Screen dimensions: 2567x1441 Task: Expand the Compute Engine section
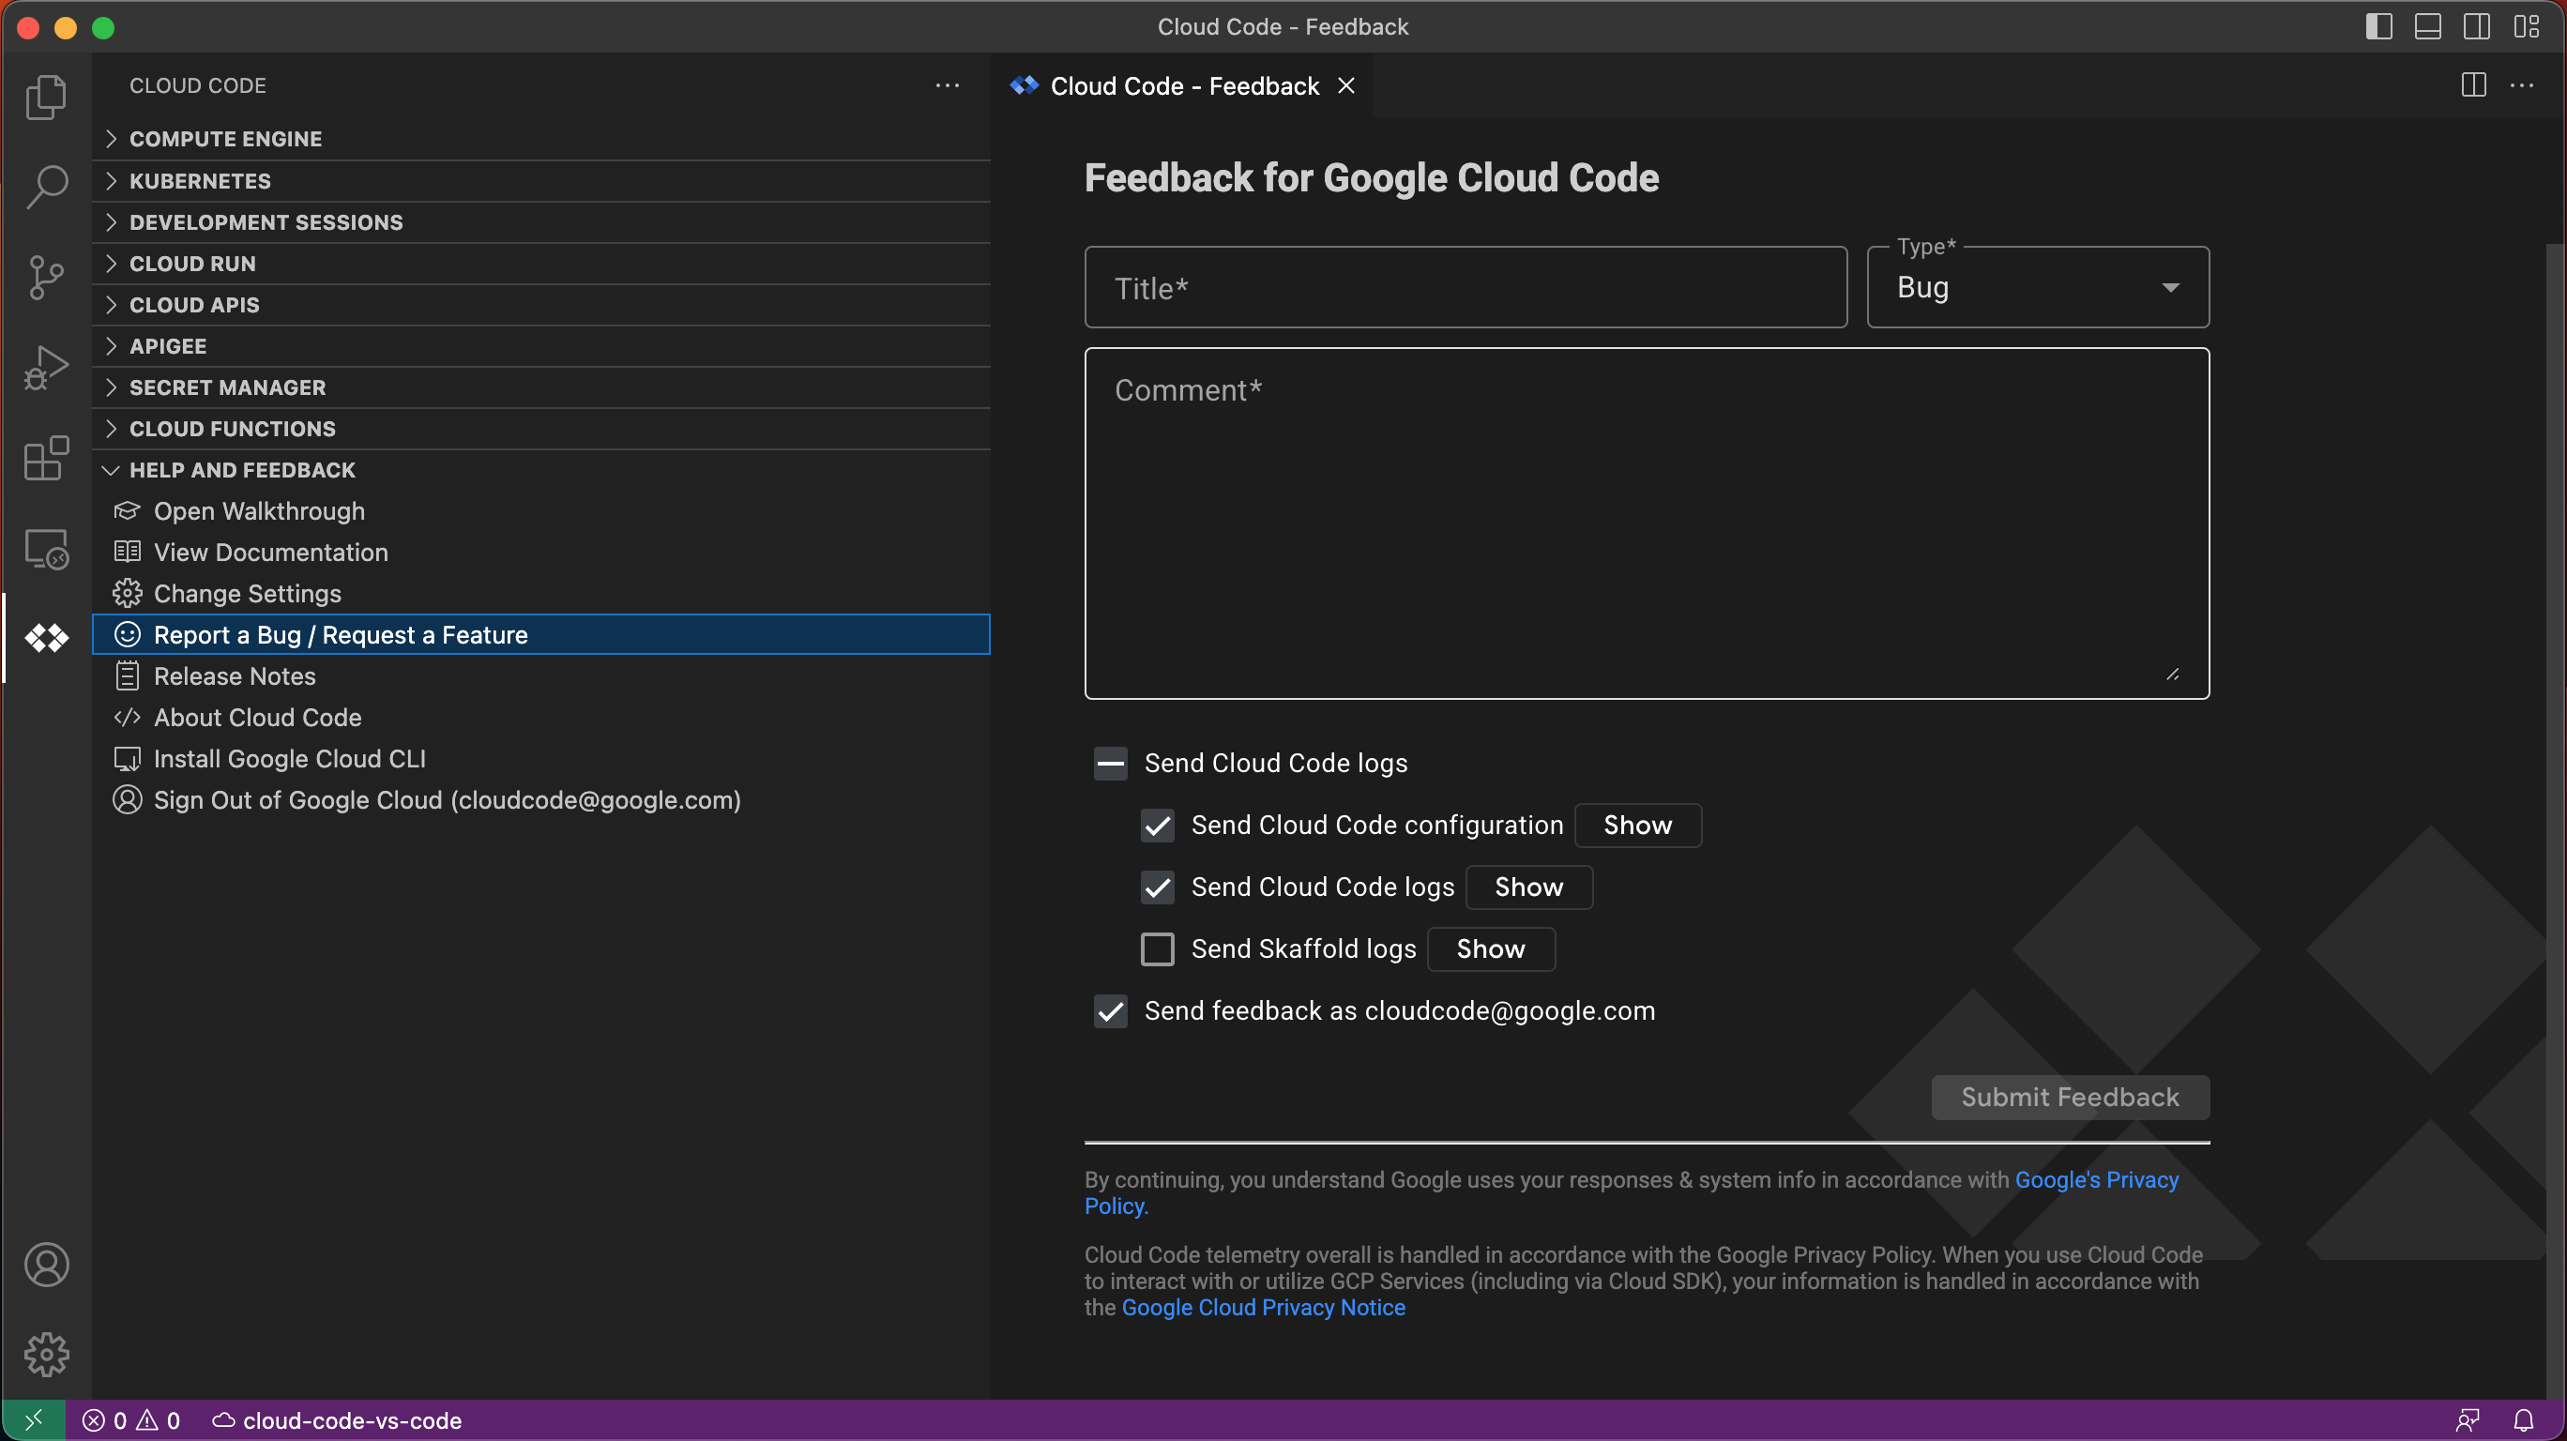click(541, 139)
